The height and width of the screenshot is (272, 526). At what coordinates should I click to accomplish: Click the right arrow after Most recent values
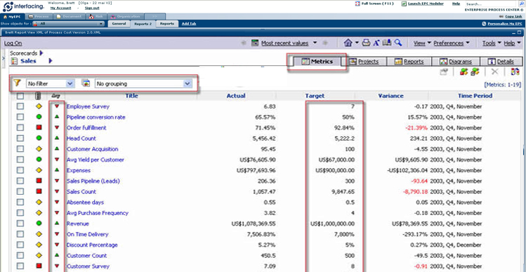324,43
